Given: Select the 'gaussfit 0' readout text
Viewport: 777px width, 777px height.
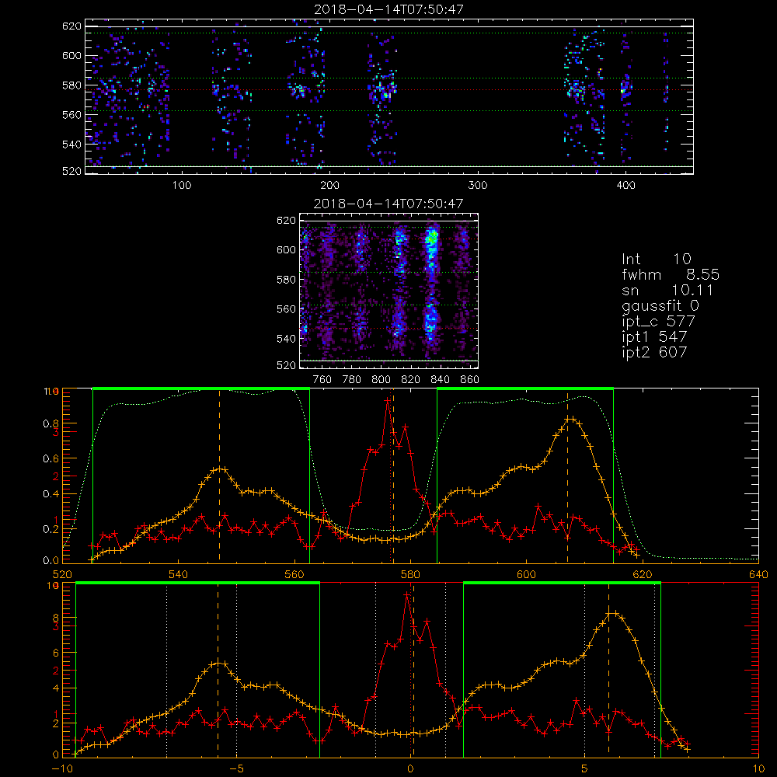Looking at the screenshot, I should tap(660, 305).
